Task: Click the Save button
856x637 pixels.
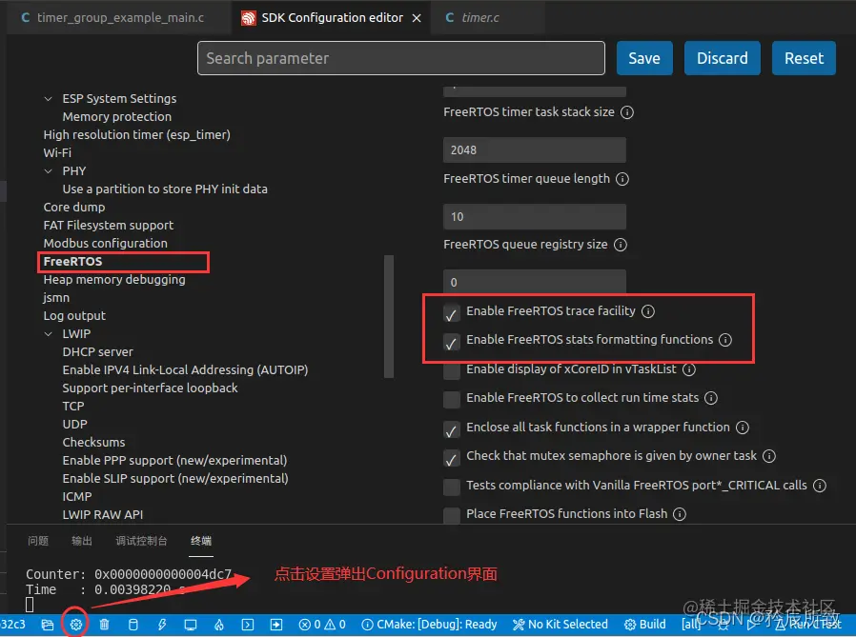Action: [x=644, y=58]
